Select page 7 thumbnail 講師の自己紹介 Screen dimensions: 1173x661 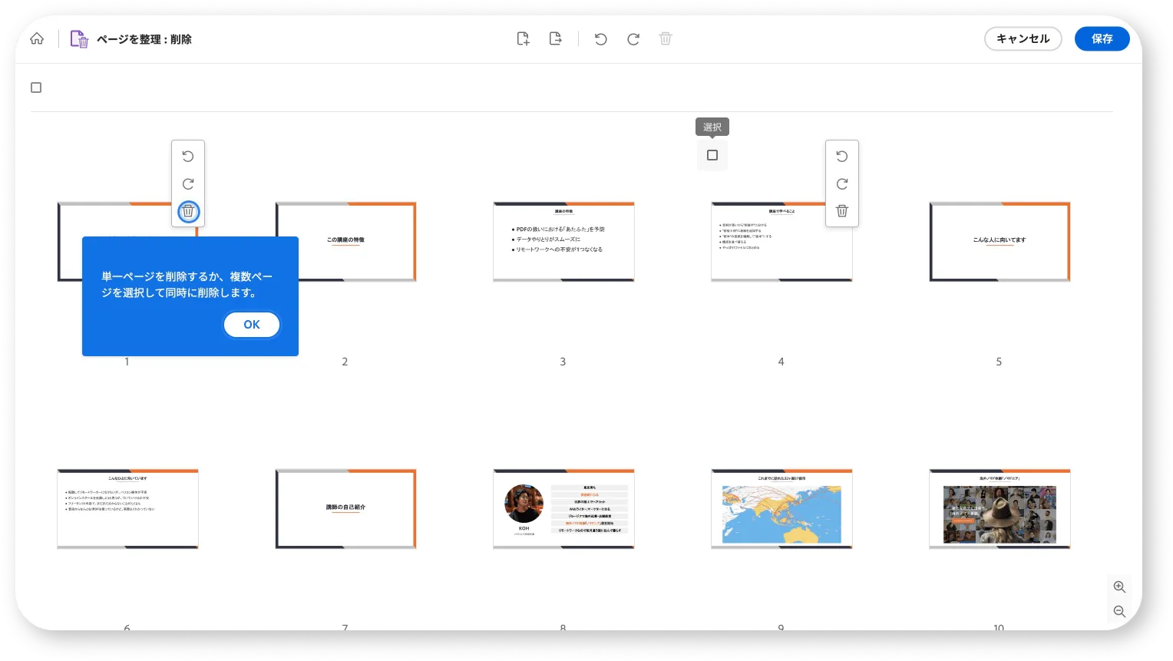(345, 509)
